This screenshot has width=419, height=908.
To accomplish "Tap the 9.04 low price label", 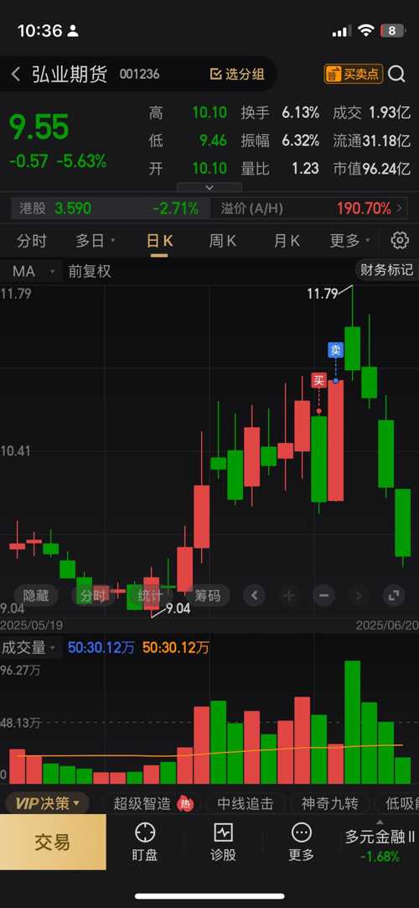I will click(178, 608).
